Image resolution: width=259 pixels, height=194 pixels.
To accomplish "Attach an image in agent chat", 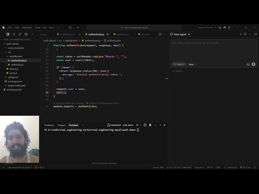I will pyautogui.click(x=248, y=64).
